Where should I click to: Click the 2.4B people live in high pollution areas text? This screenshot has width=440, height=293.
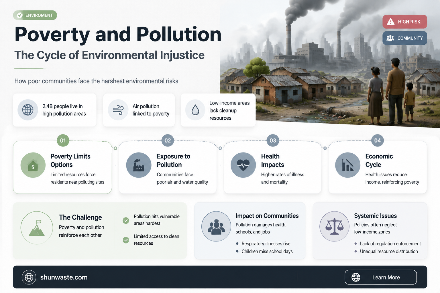64,110
